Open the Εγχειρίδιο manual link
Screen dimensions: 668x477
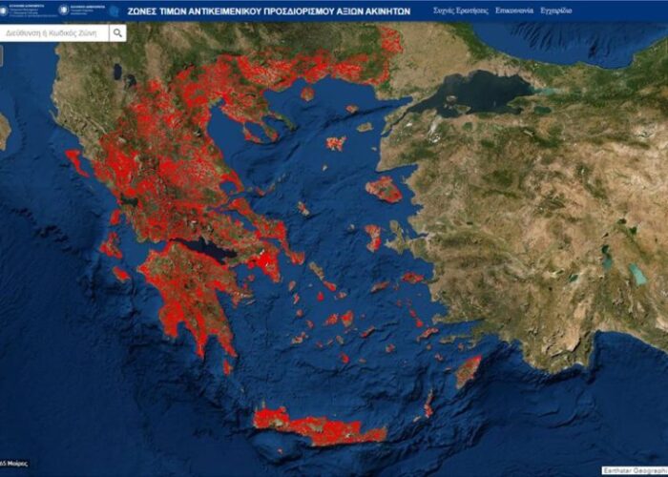pyautogui.click(x=556, y=10)
